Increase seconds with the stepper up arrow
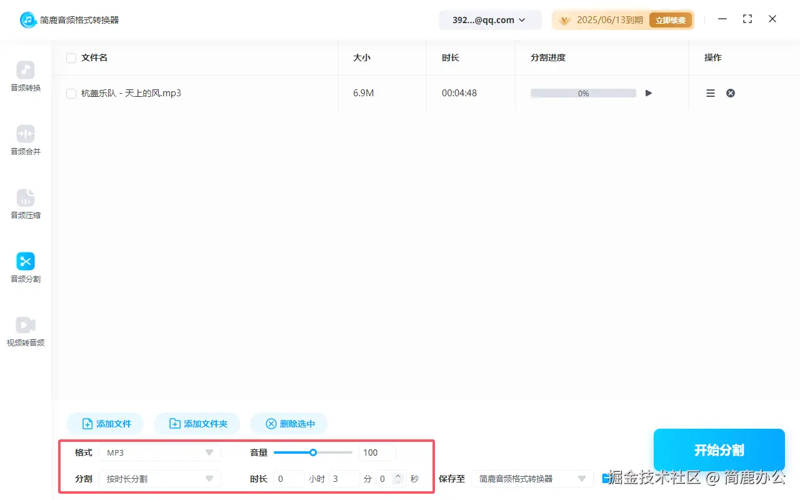The height and width of the screenshot is (500, 800). [x=398, y=476]
